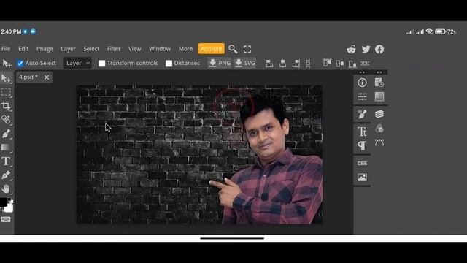Open the Properties sliders panel icon
467x263 pixels.
[362, 96]
